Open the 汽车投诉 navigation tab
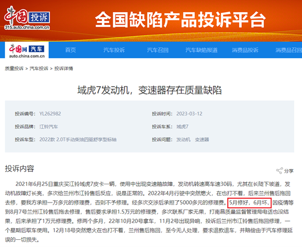 (114, 50)
